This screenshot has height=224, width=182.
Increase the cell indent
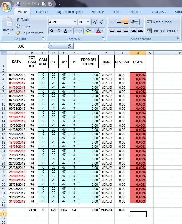[x=140, y=31]
